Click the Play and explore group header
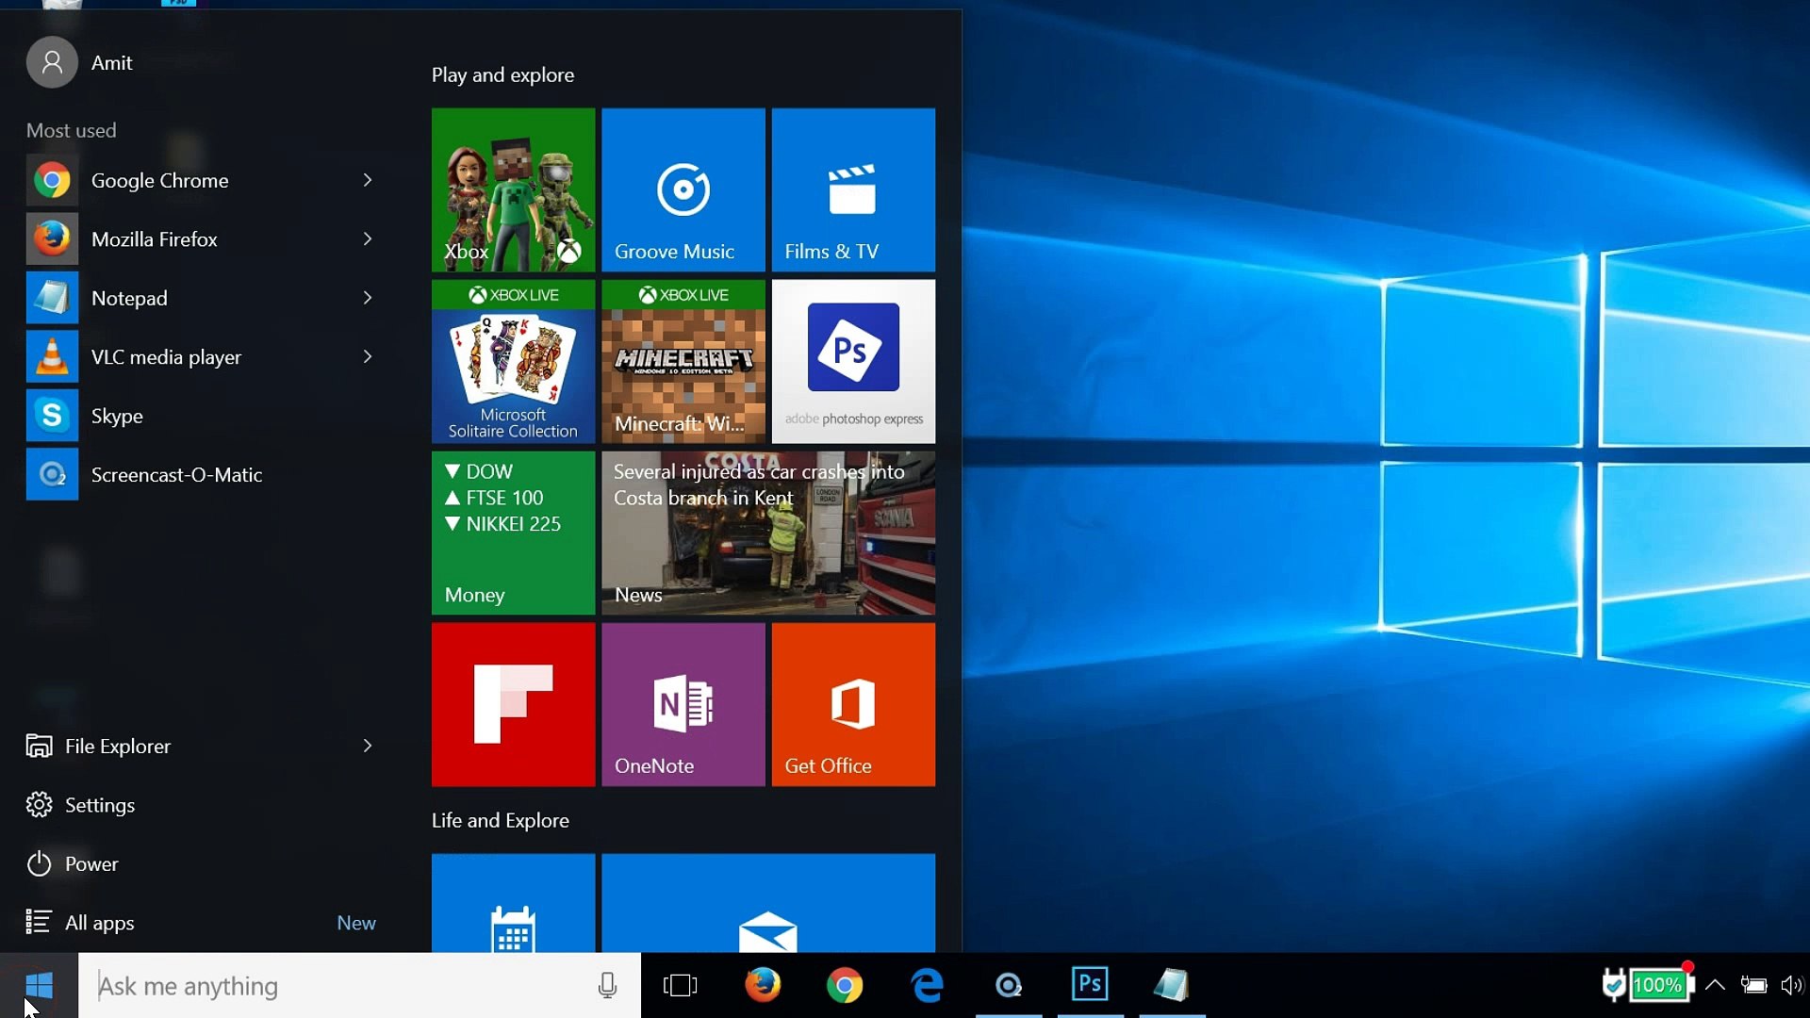This screenshot has height=1018, width=1810. (502, 75)
